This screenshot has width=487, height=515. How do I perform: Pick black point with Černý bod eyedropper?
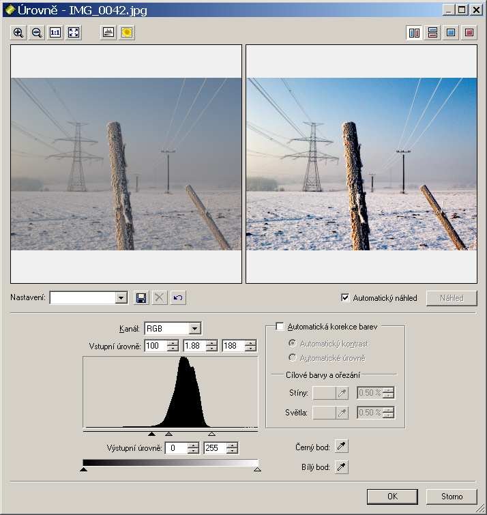coord(342,447)
